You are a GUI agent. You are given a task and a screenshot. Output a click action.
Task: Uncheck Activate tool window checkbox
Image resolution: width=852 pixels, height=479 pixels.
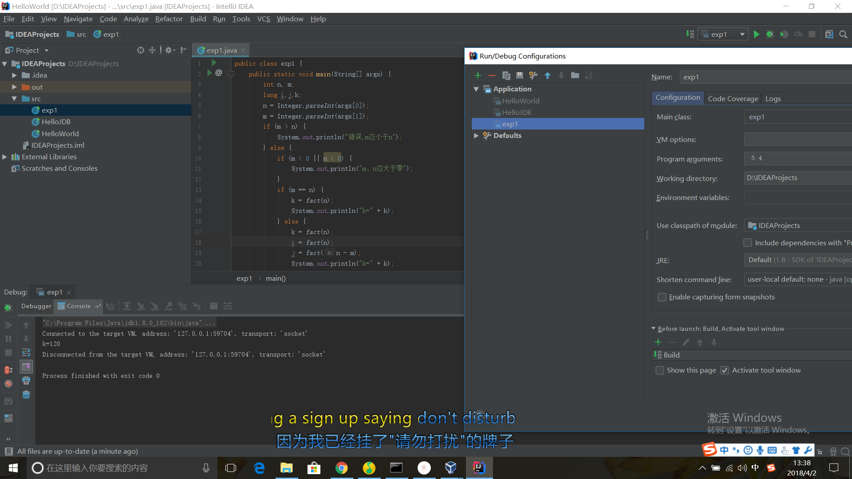(725, 370)
